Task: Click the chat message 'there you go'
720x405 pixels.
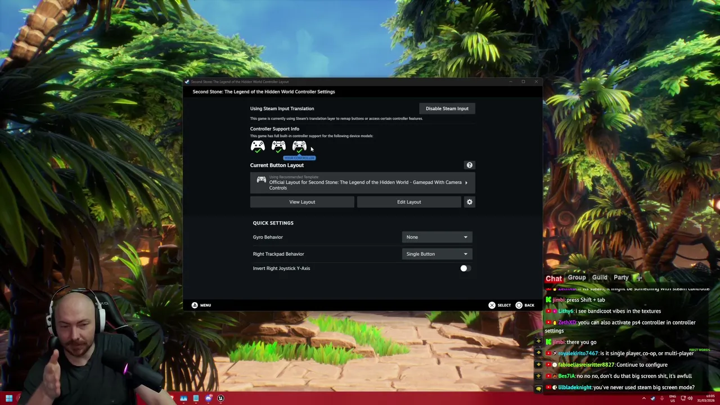Action: 582,342
